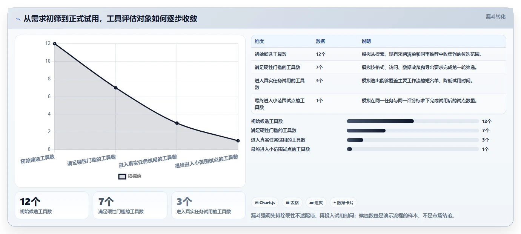This screenshot has height=234, width=521.
Task: Click the 进入真实任务试用的工具数 progress bar
Action: [x=413, y=140]
